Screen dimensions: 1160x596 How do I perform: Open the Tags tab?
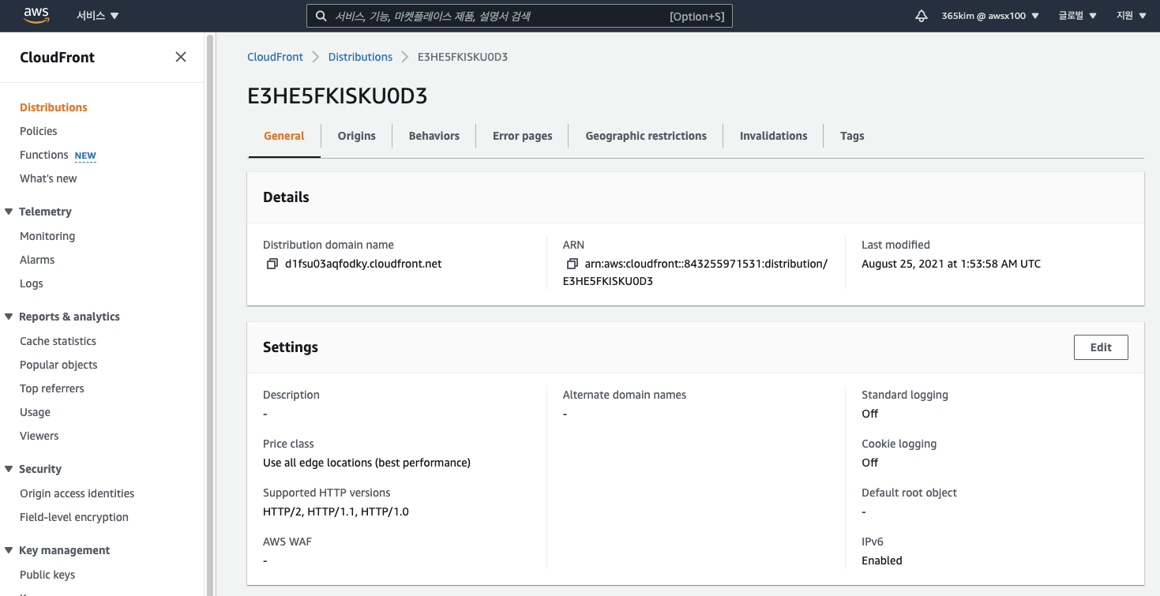coord(852,136)
